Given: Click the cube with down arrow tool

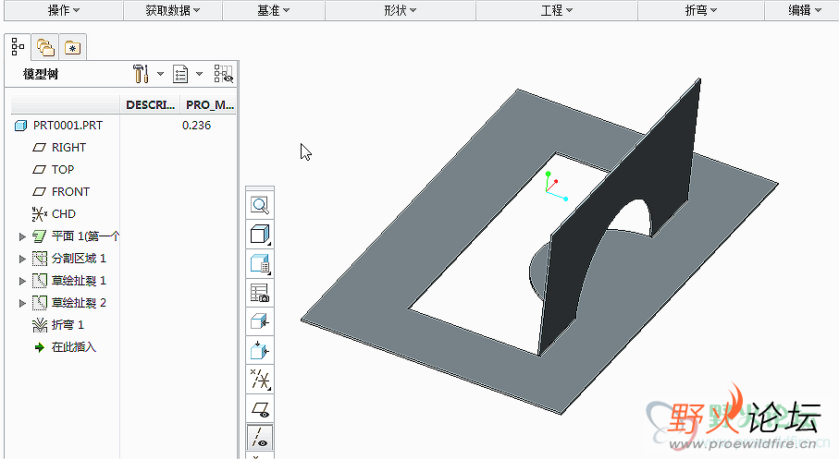Looking at the screenshot, I should click(260, 351).
